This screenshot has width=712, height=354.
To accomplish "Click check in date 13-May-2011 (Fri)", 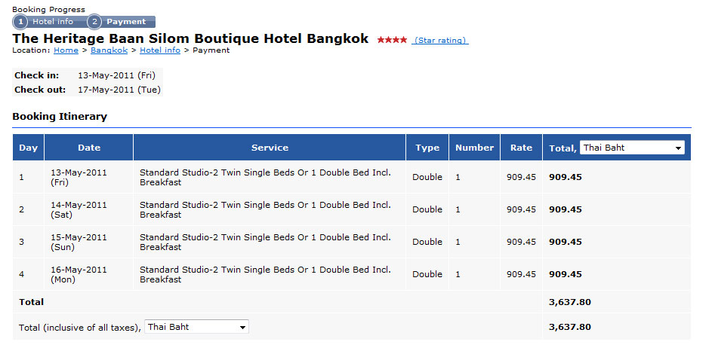I will click(117, 75).
